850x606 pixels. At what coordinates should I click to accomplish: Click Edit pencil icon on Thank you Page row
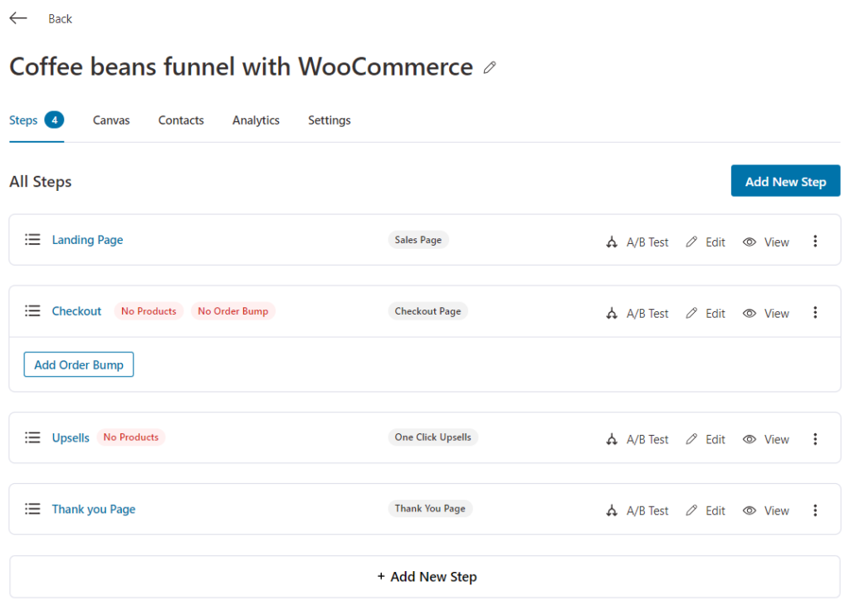[691, 511]
